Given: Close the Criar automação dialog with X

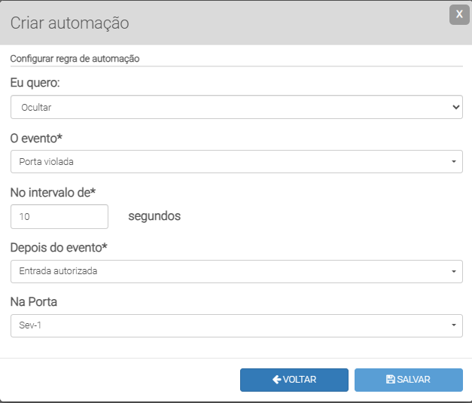Looking at the screenshot, I should click(459, 14).
